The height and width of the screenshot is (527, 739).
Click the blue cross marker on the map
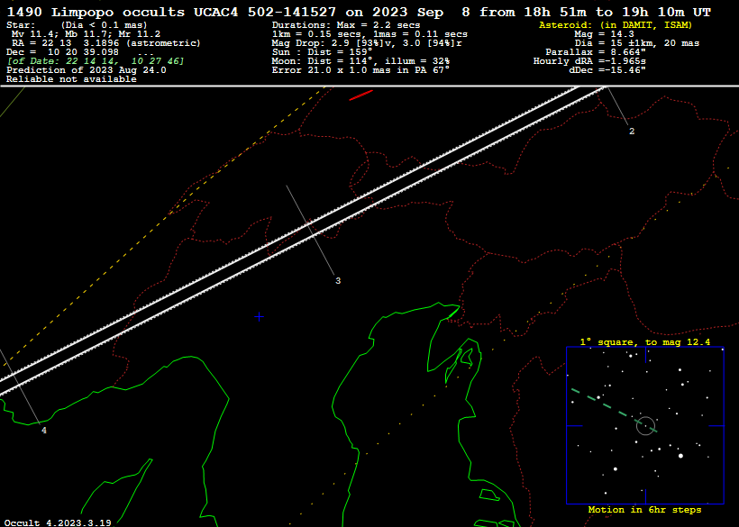pos(259,317)
